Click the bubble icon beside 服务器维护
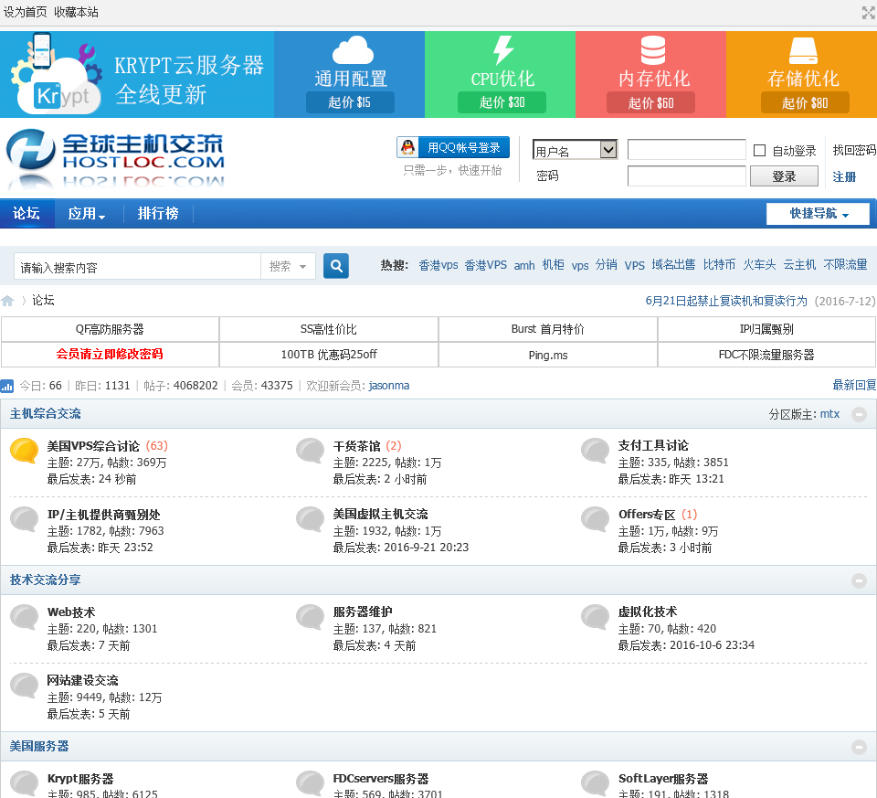The image size is (877, 798). point(310,617)
